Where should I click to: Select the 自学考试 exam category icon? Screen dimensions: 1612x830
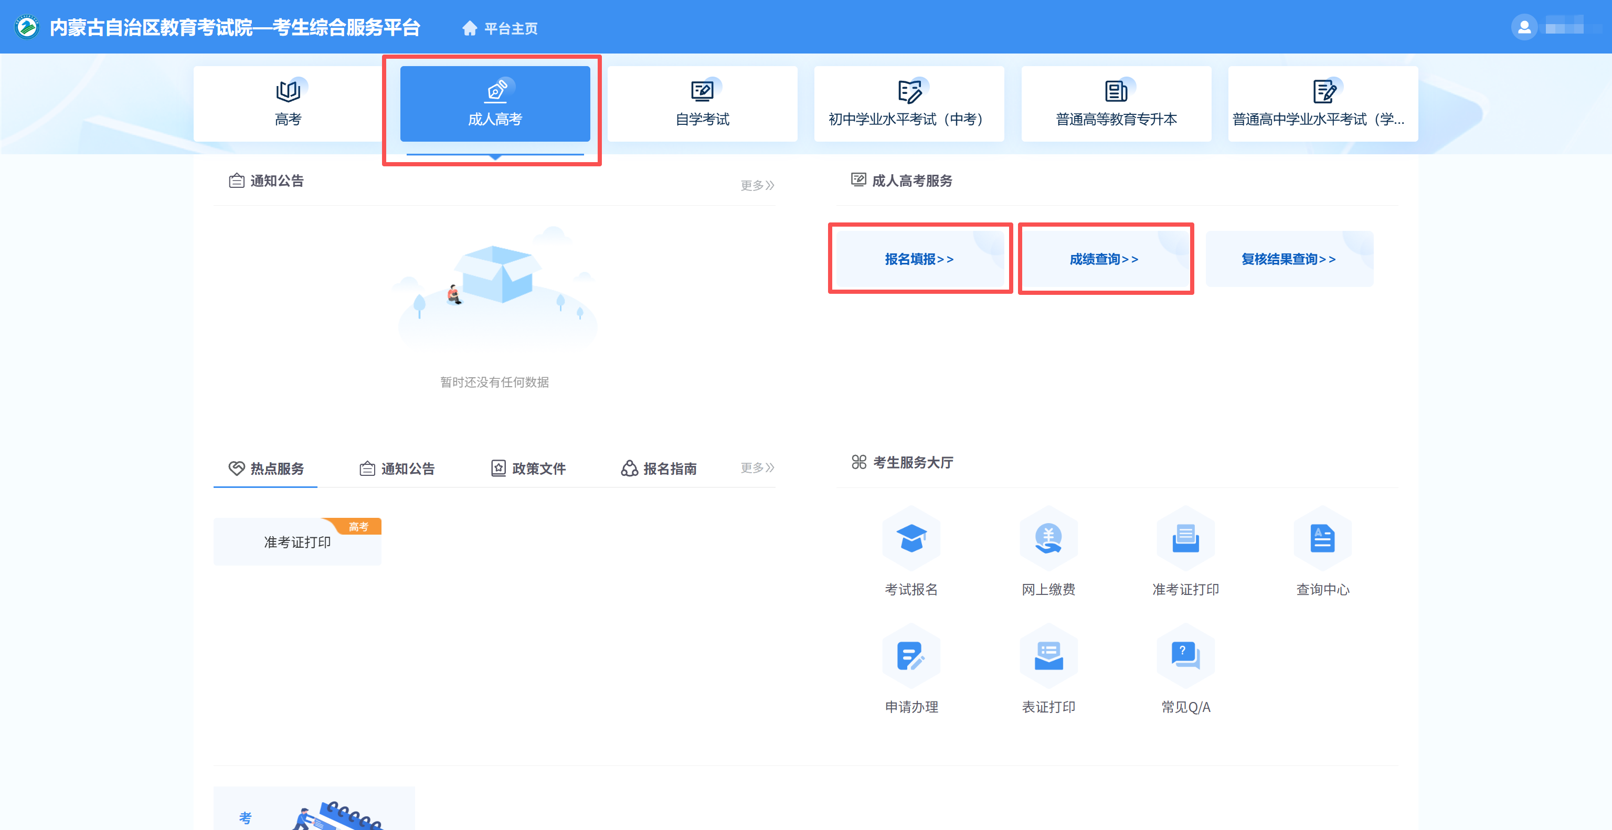coord(702,103)
